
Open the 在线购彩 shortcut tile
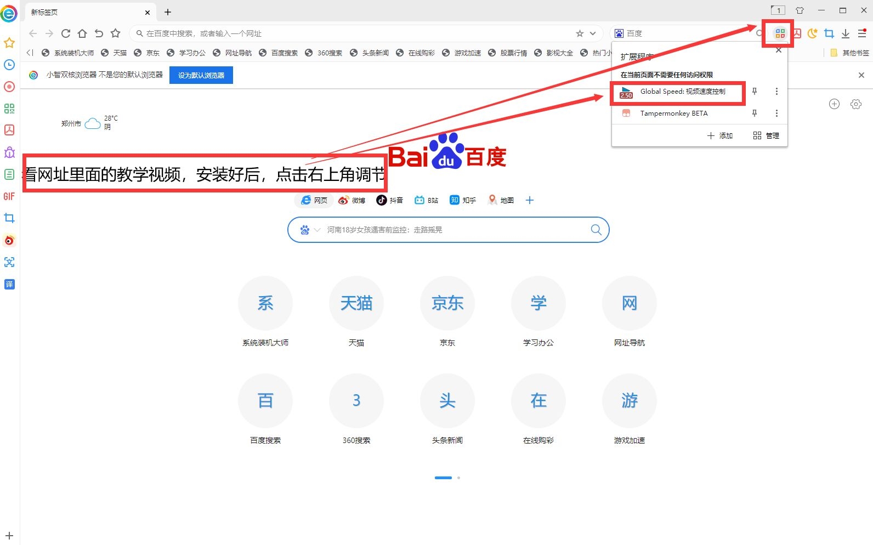pos(538,409)
